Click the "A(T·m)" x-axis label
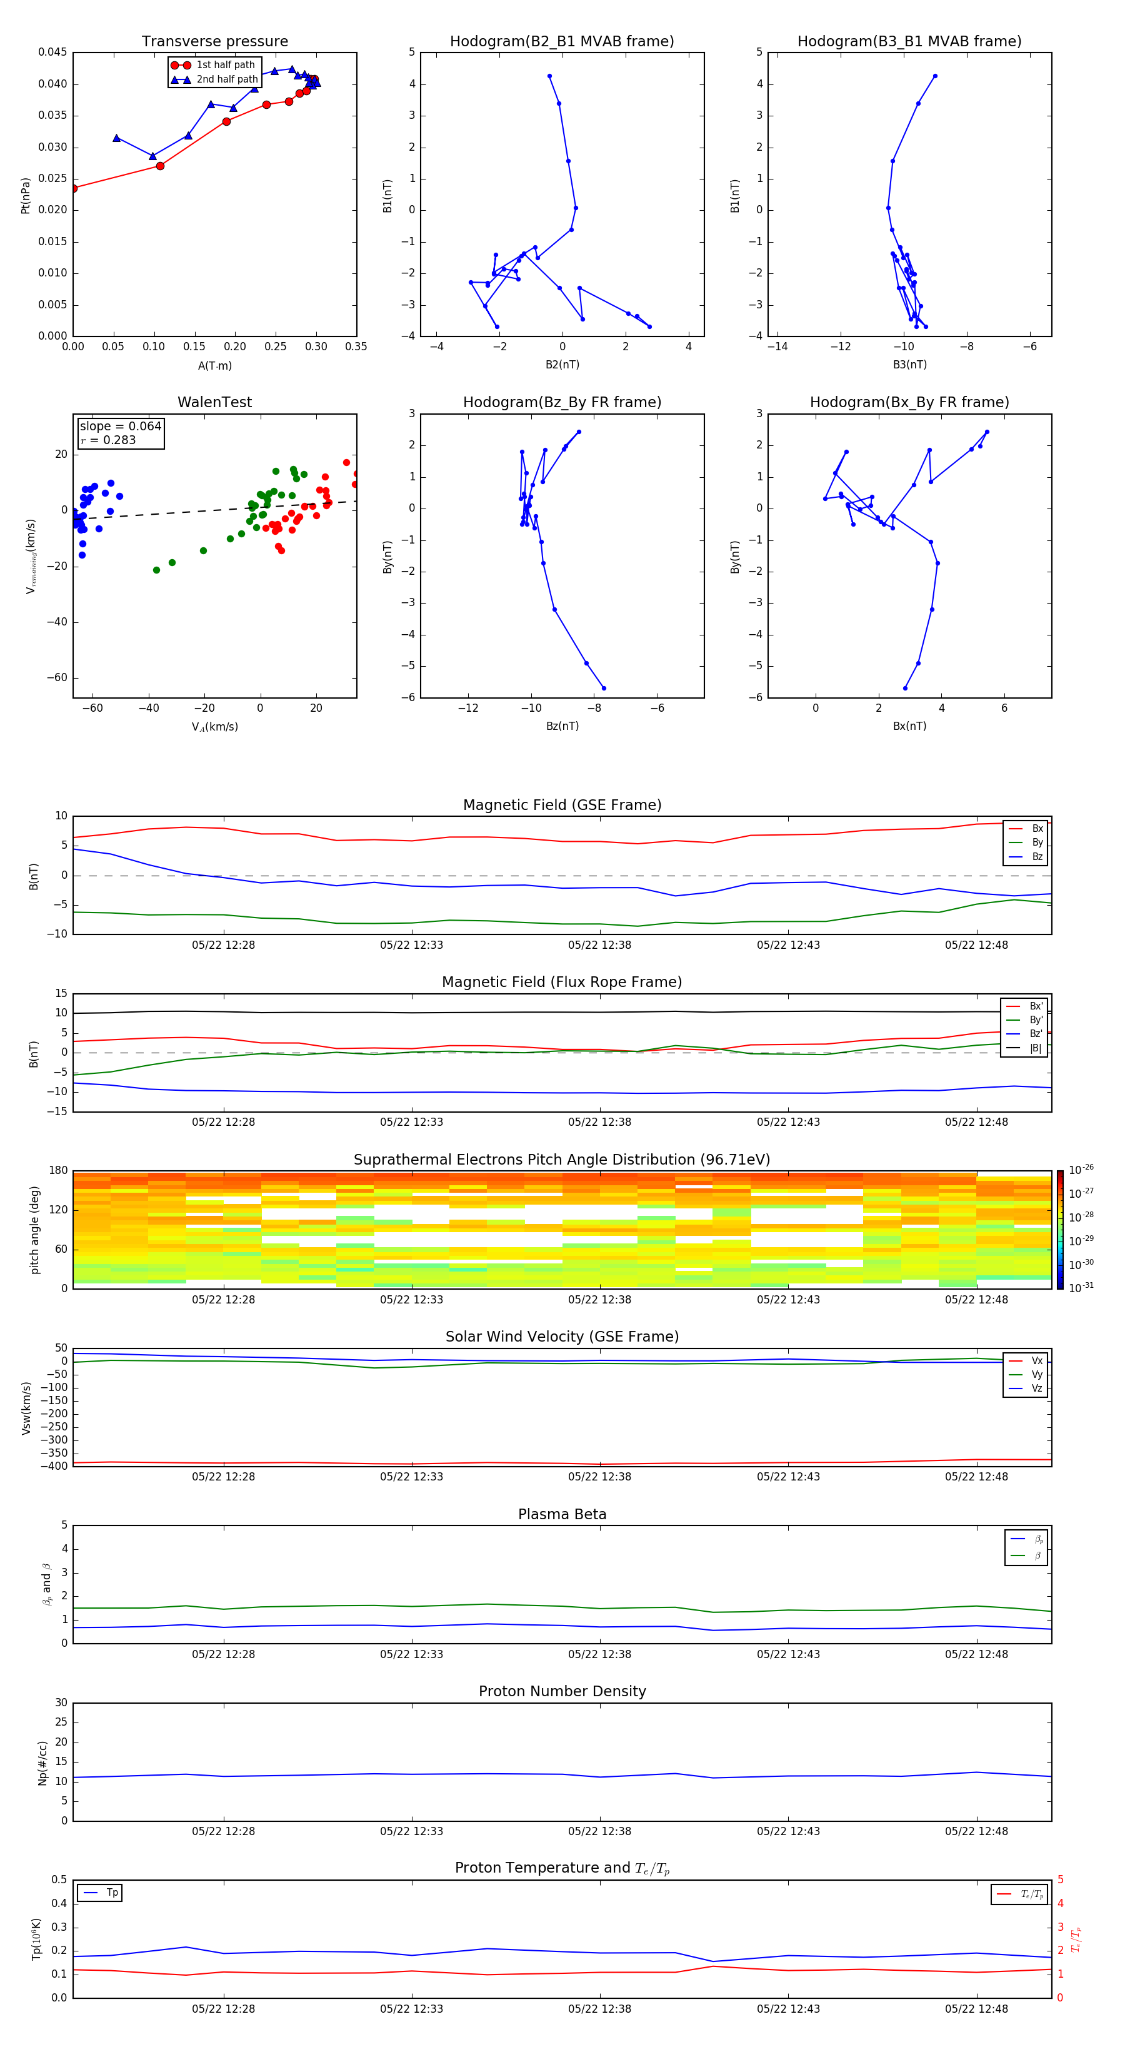This screenshot has height=2064, width=1125. [214, 366]
